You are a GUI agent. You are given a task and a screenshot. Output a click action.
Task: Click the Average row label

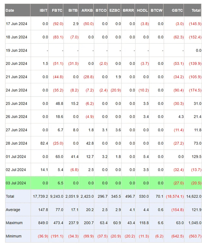click(13, 210)
